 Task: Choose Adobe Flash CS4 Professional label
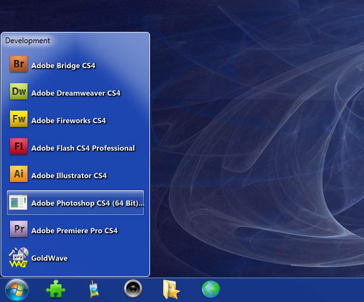[83, 148]
